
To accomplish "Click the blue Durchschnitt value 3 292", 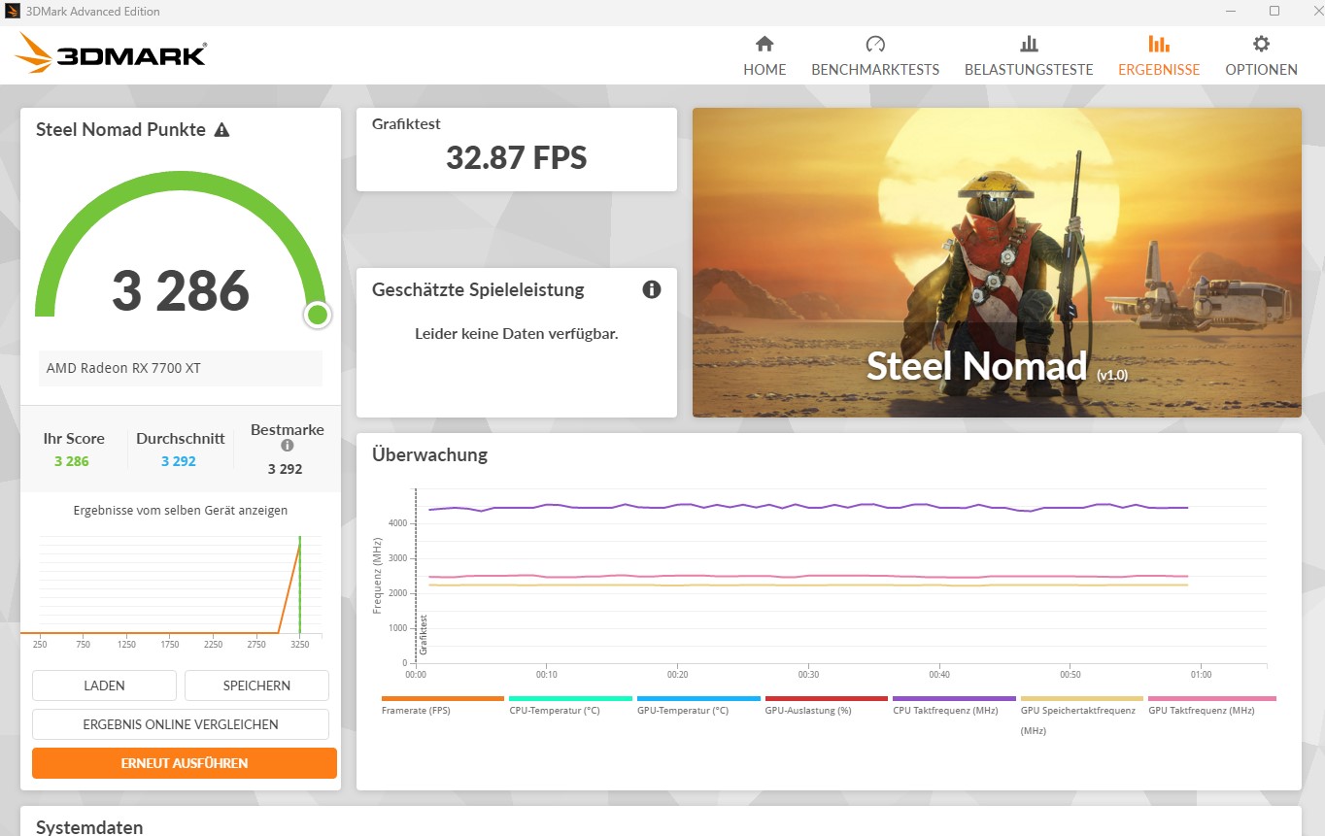I will tap(179, 461).
